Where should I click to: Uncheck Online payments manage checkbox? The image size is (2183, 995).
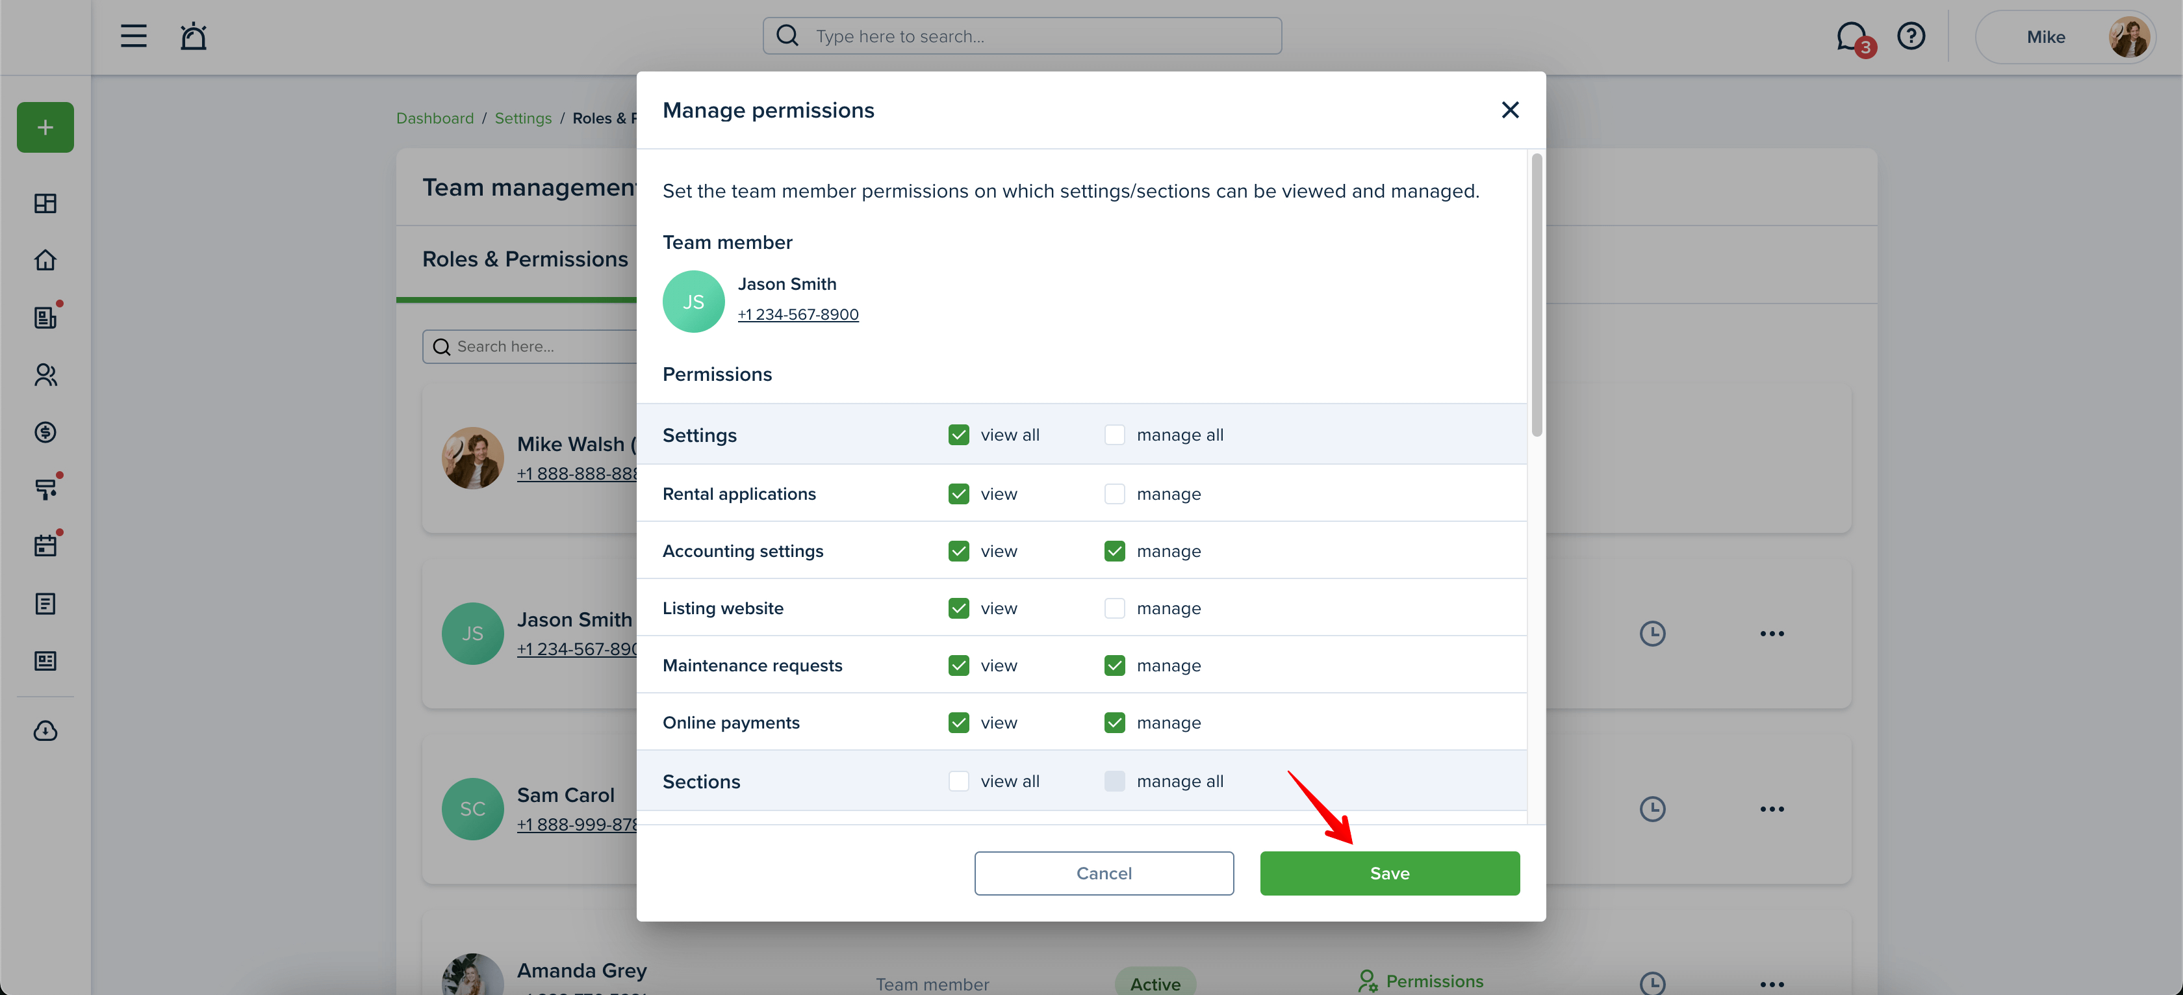(x=1114, y=723)
